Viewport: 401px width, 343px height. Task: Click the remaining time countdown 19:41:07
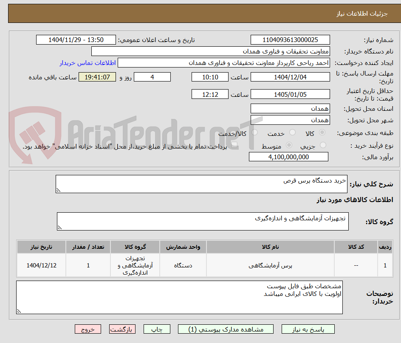(97, 77)
